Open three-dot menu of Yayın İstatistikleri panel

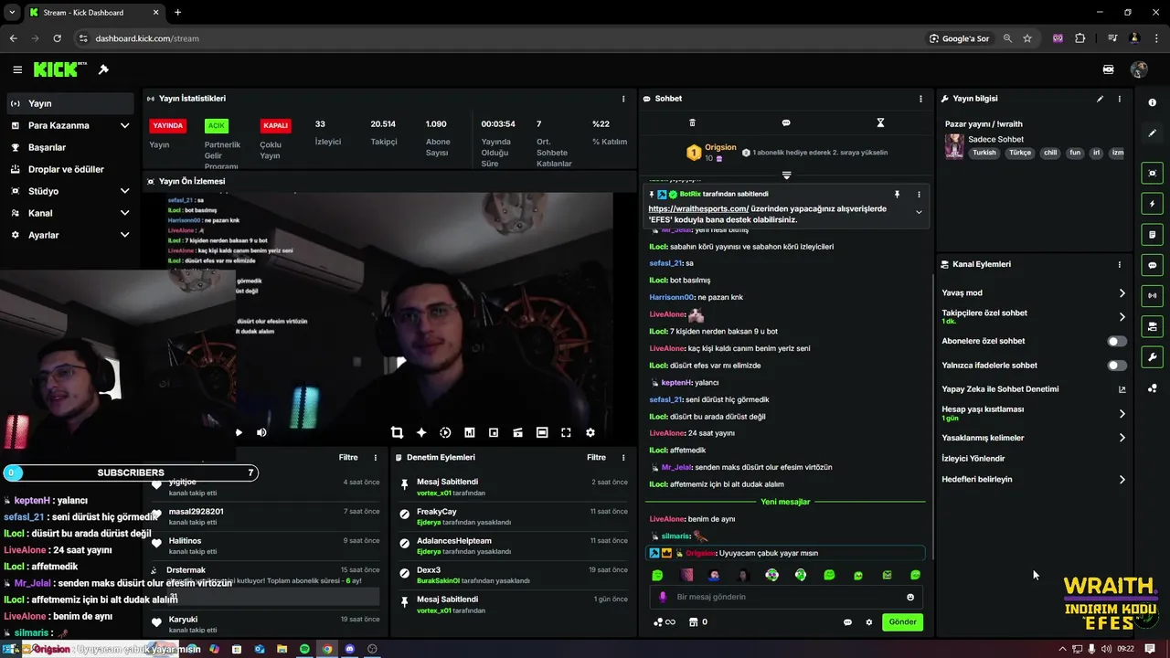coord(623,99)
